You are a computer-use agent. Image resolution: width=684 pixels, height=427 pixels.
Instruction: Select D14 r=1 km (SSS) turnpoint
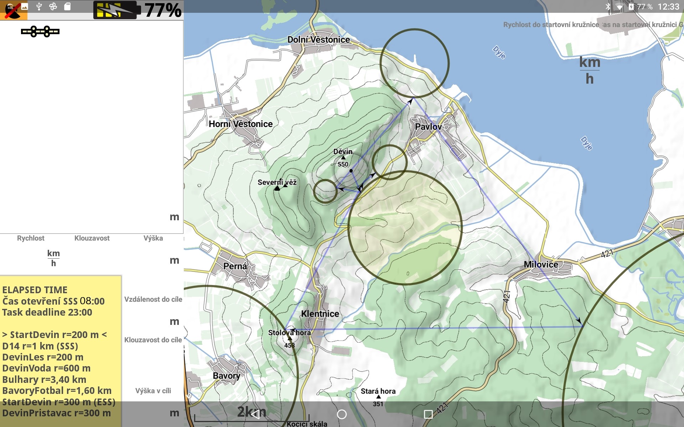click(x=40, y=346)
